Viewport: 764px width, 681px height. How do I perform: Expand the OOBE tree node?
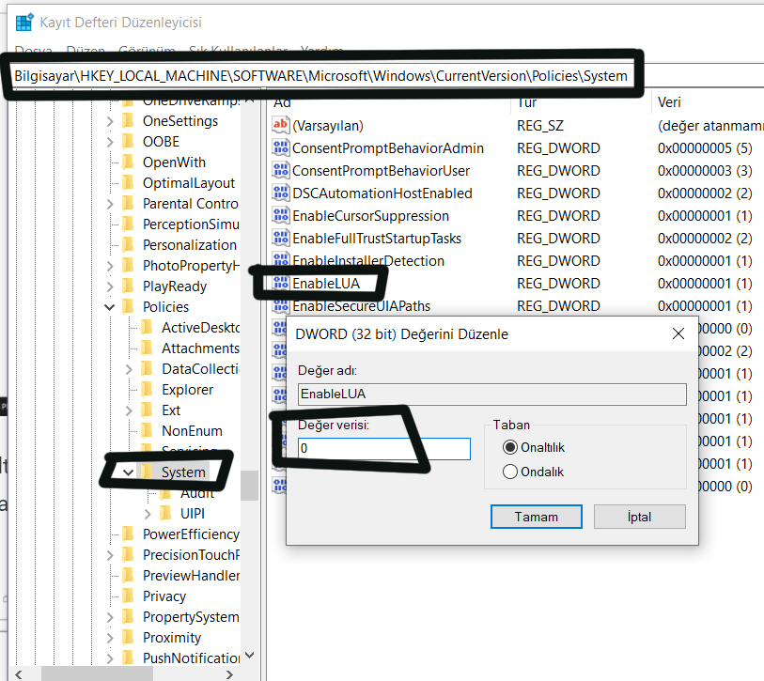(x=110, y=142)
